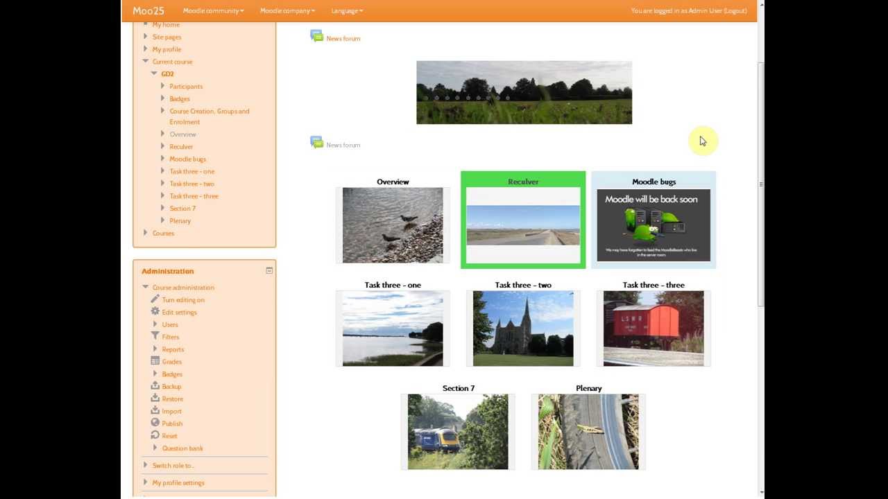This screenshot has height=499, width=888.
Task: Open the Badges link in Navigation
Action: (180, 99)
